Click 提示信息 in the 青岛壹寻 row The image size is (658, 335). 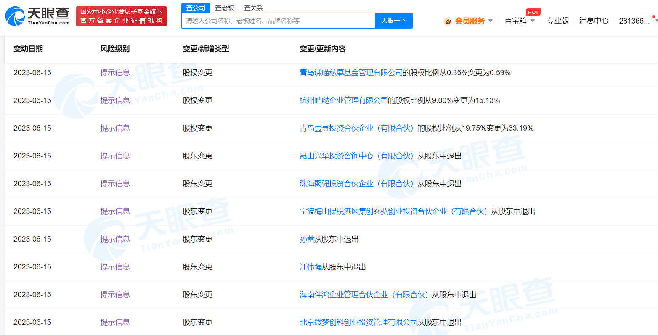click(115, 128)
